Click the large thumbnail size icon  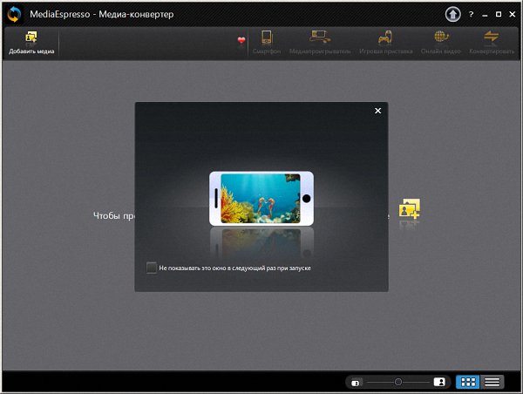pos(440,382)
